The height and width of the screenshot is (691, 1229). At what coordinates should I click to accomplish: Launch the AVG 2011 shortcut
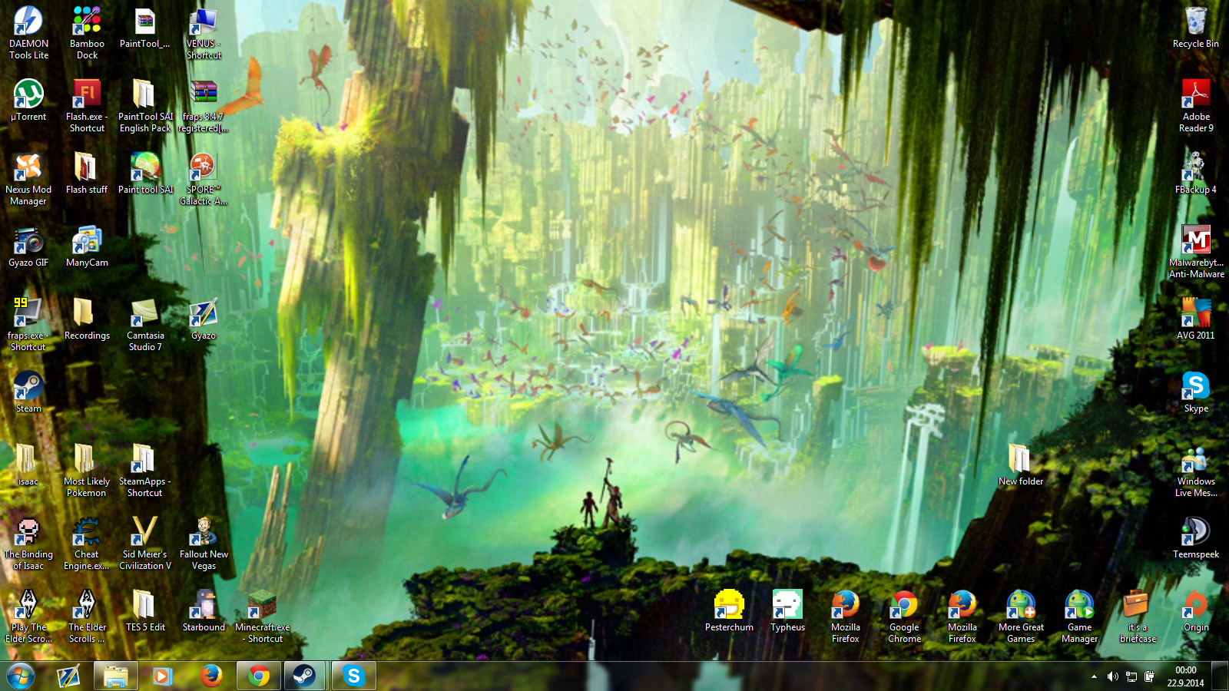pyautogui.click(x=1196, y=319)
